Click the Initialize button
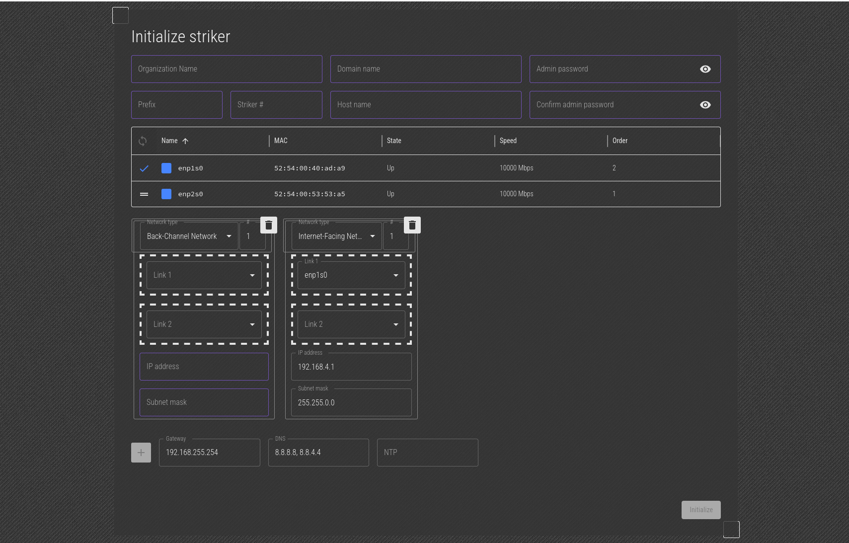849x543 pixels. pyautogui.click(x=701, y=510)
